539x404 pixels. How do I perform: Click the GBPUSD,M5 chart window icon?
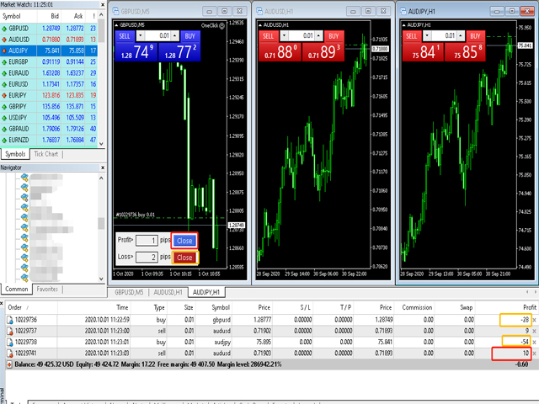[116, 11]
